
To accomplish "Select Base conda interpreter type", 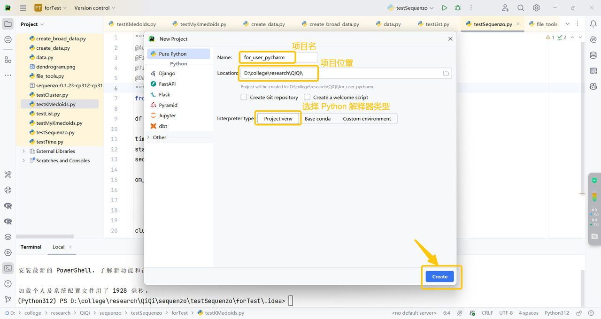I will (x=317, y=119).
